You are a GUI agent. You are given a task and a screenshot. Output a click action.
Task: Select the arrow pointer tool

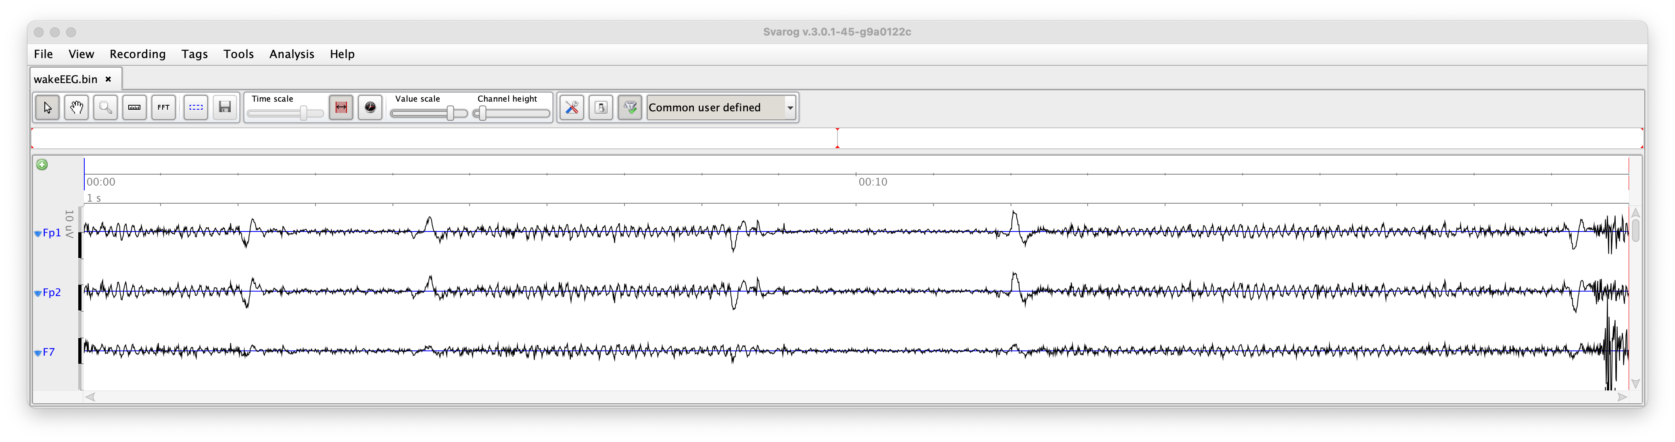tap(47, 107)
